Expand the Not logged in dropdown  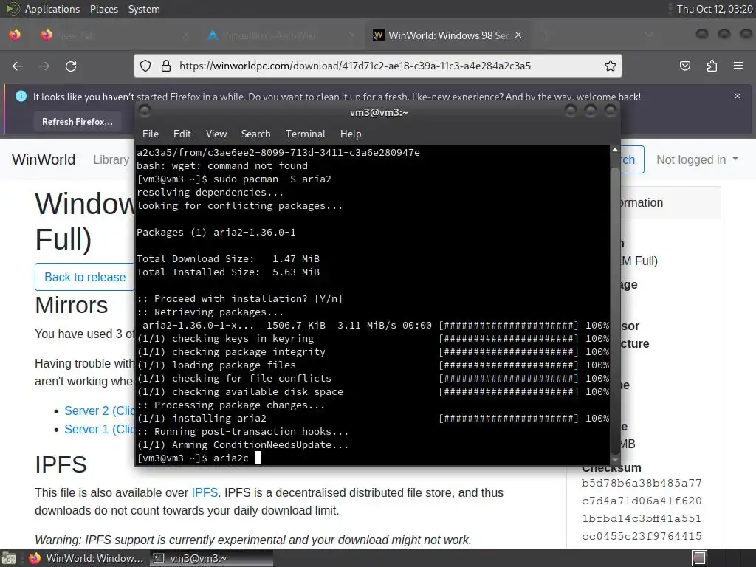coord(697,159)
